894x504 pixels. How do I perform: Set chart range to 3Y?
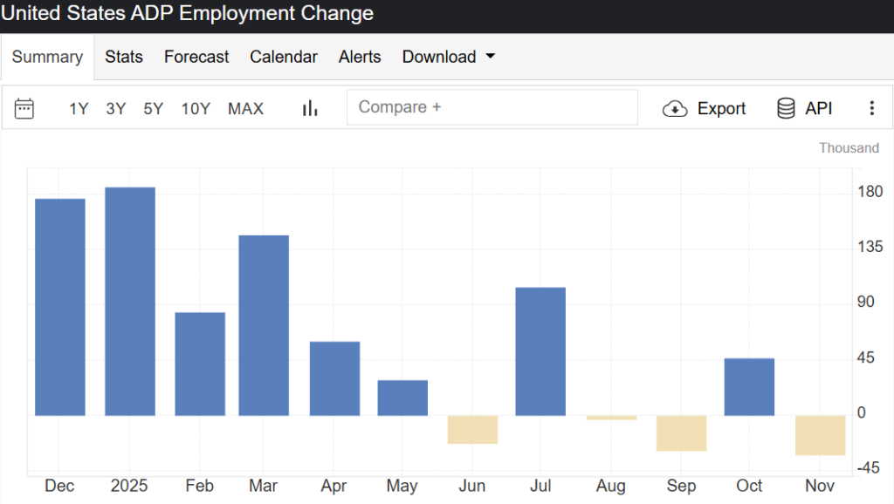coord(116,108)
